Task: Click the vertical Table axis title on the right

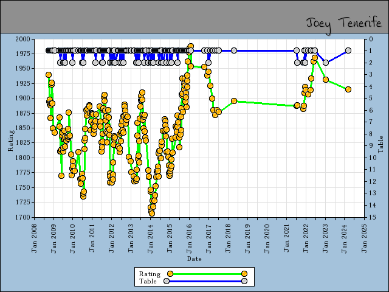Action: [x=380, y=144]
